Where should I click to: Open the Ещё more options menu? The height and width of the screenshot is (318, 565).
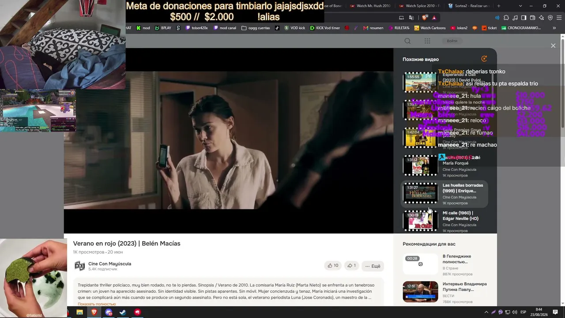(373, 266)
